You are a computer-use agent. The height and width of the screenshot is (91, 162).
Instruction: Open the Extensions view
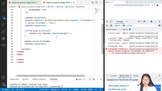point(3,31)
